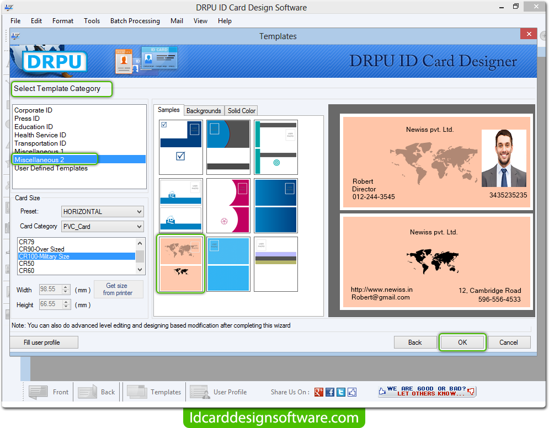Viewport: 549px width, 428px height.
Task: Open the Back card view button
Action: coord(97,392)
